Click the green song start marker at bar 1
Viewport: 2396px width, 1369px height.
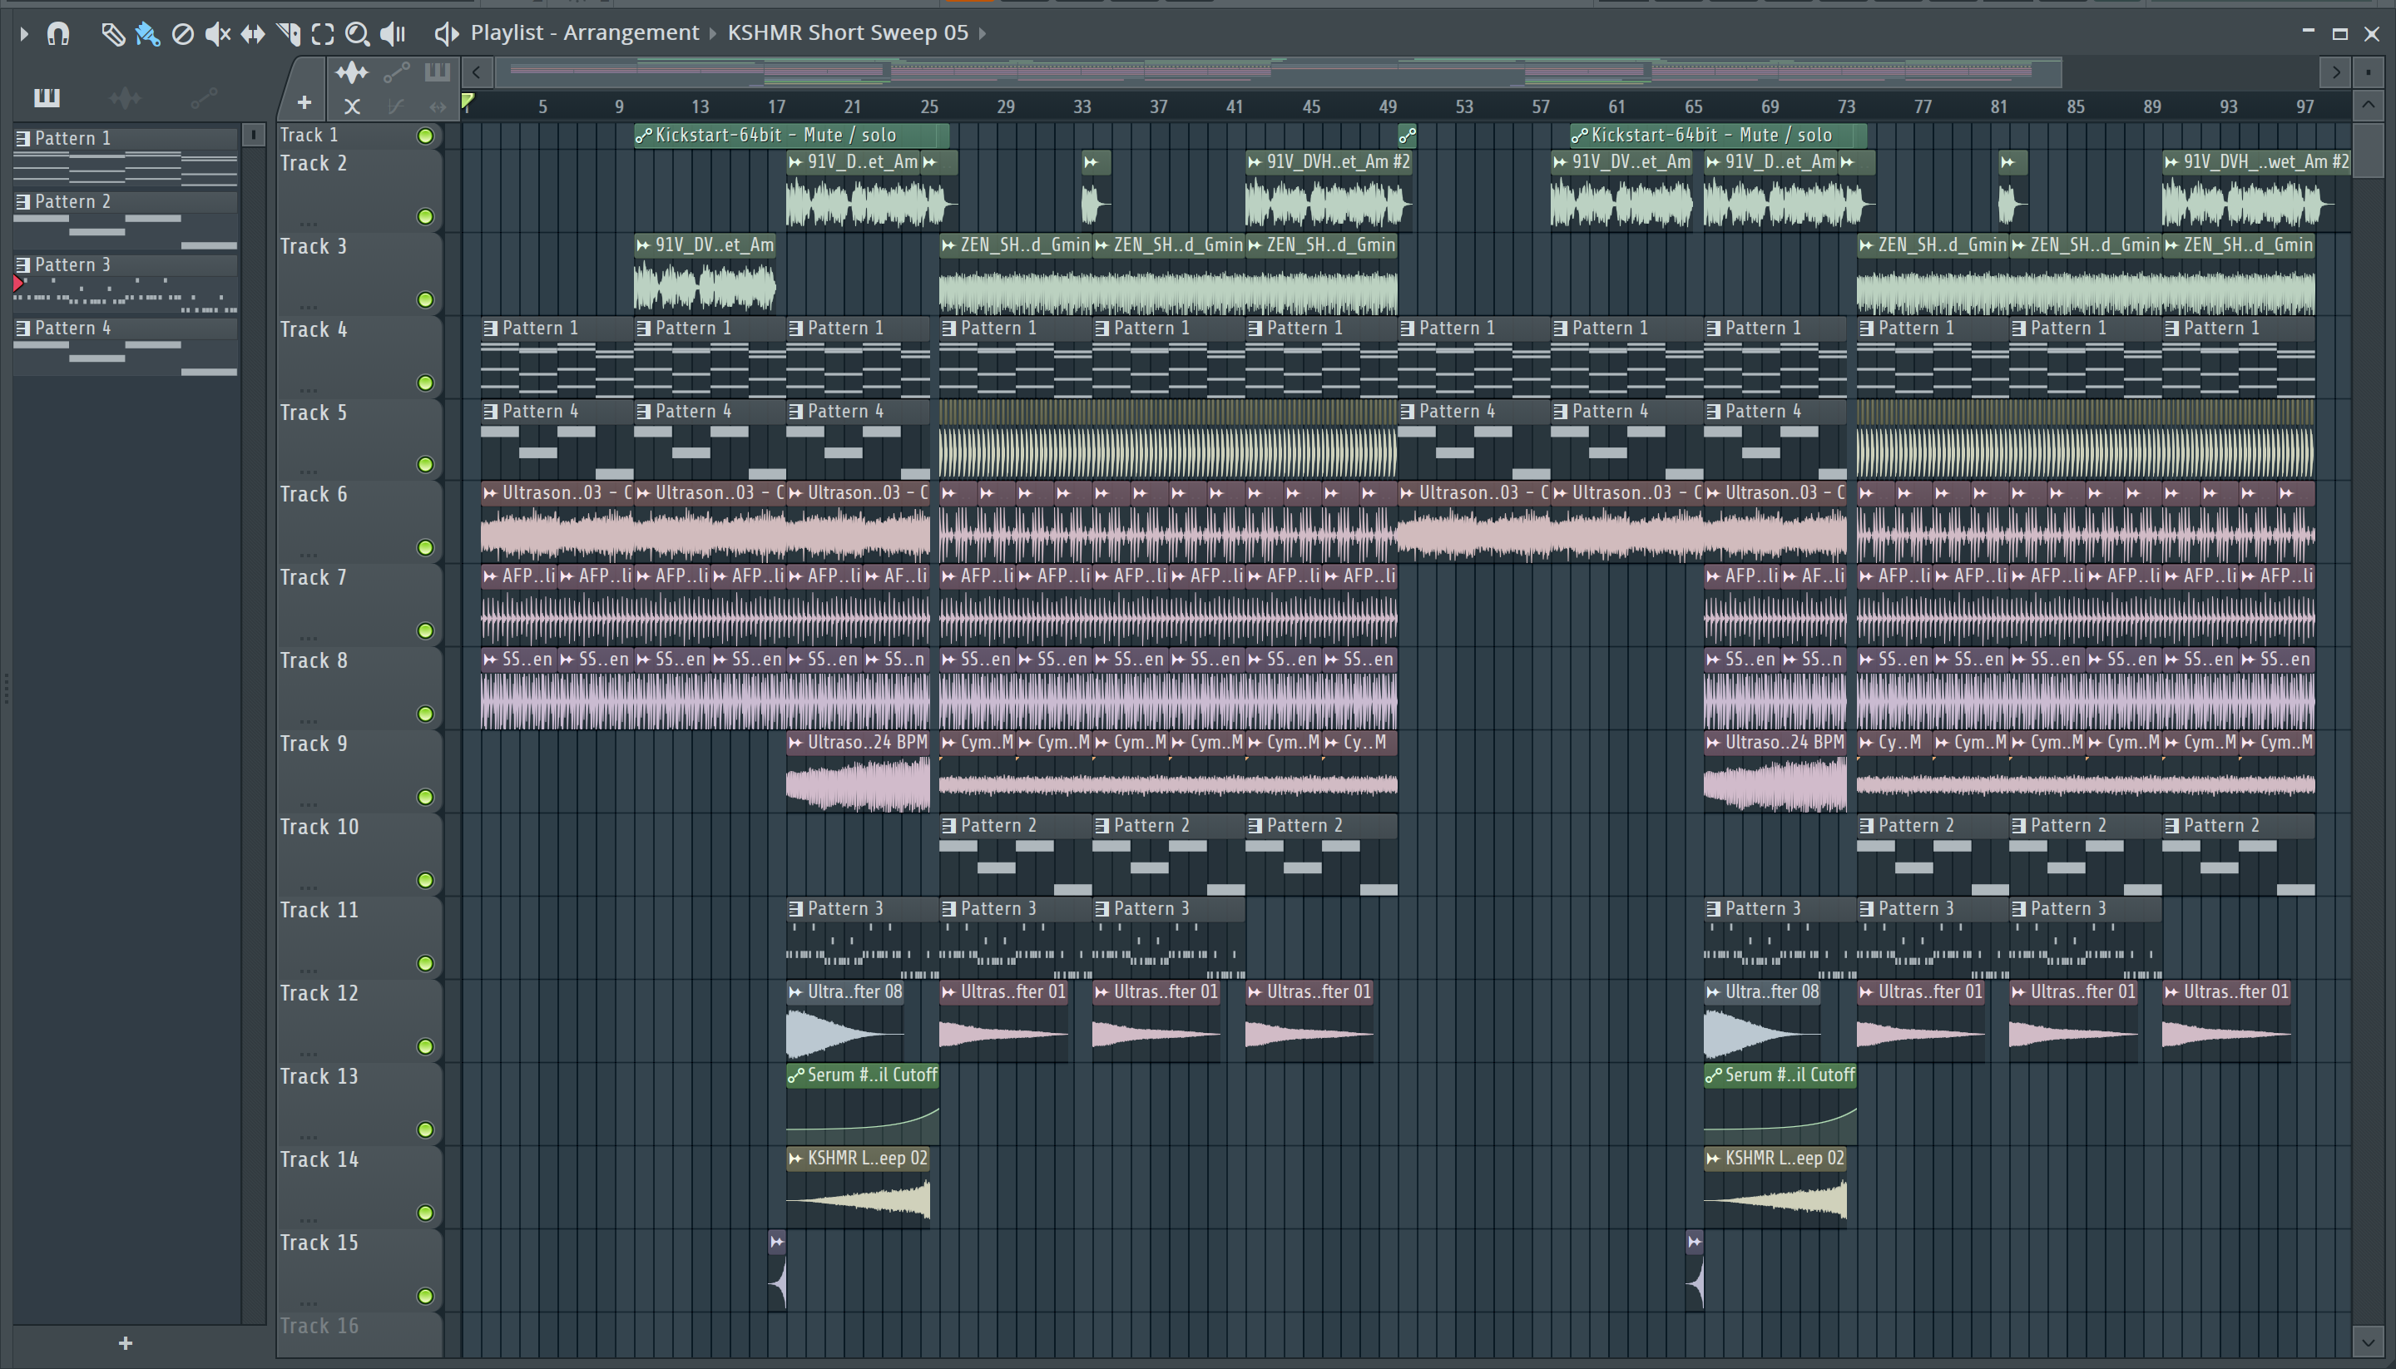pos(468,101)
